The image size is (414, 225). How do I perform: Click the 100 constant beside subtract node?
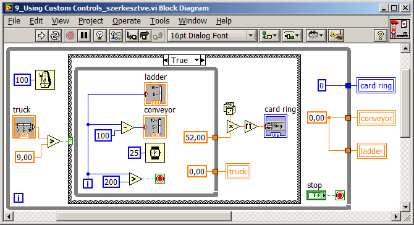(x=103, y=135)
